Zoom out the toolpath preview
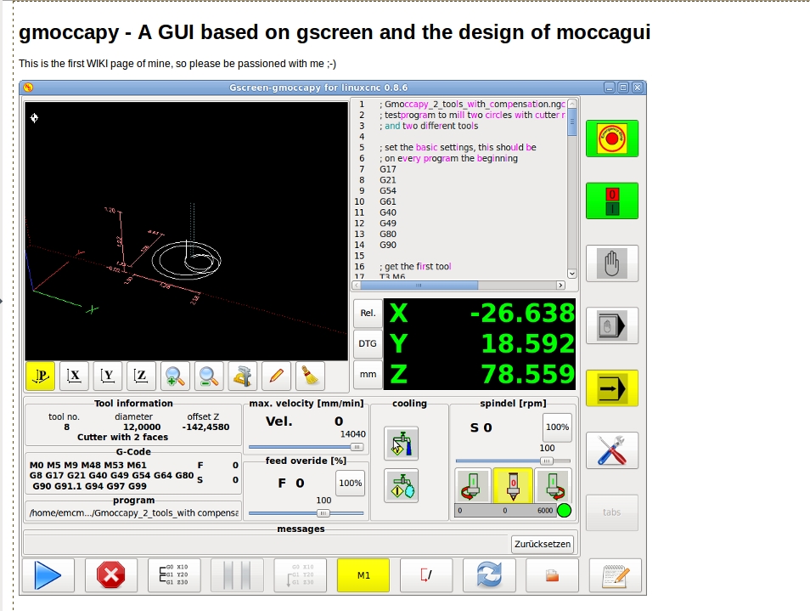The width and height of the screenshot is (810, 611). pyautogui.click(x=209, y=376)
